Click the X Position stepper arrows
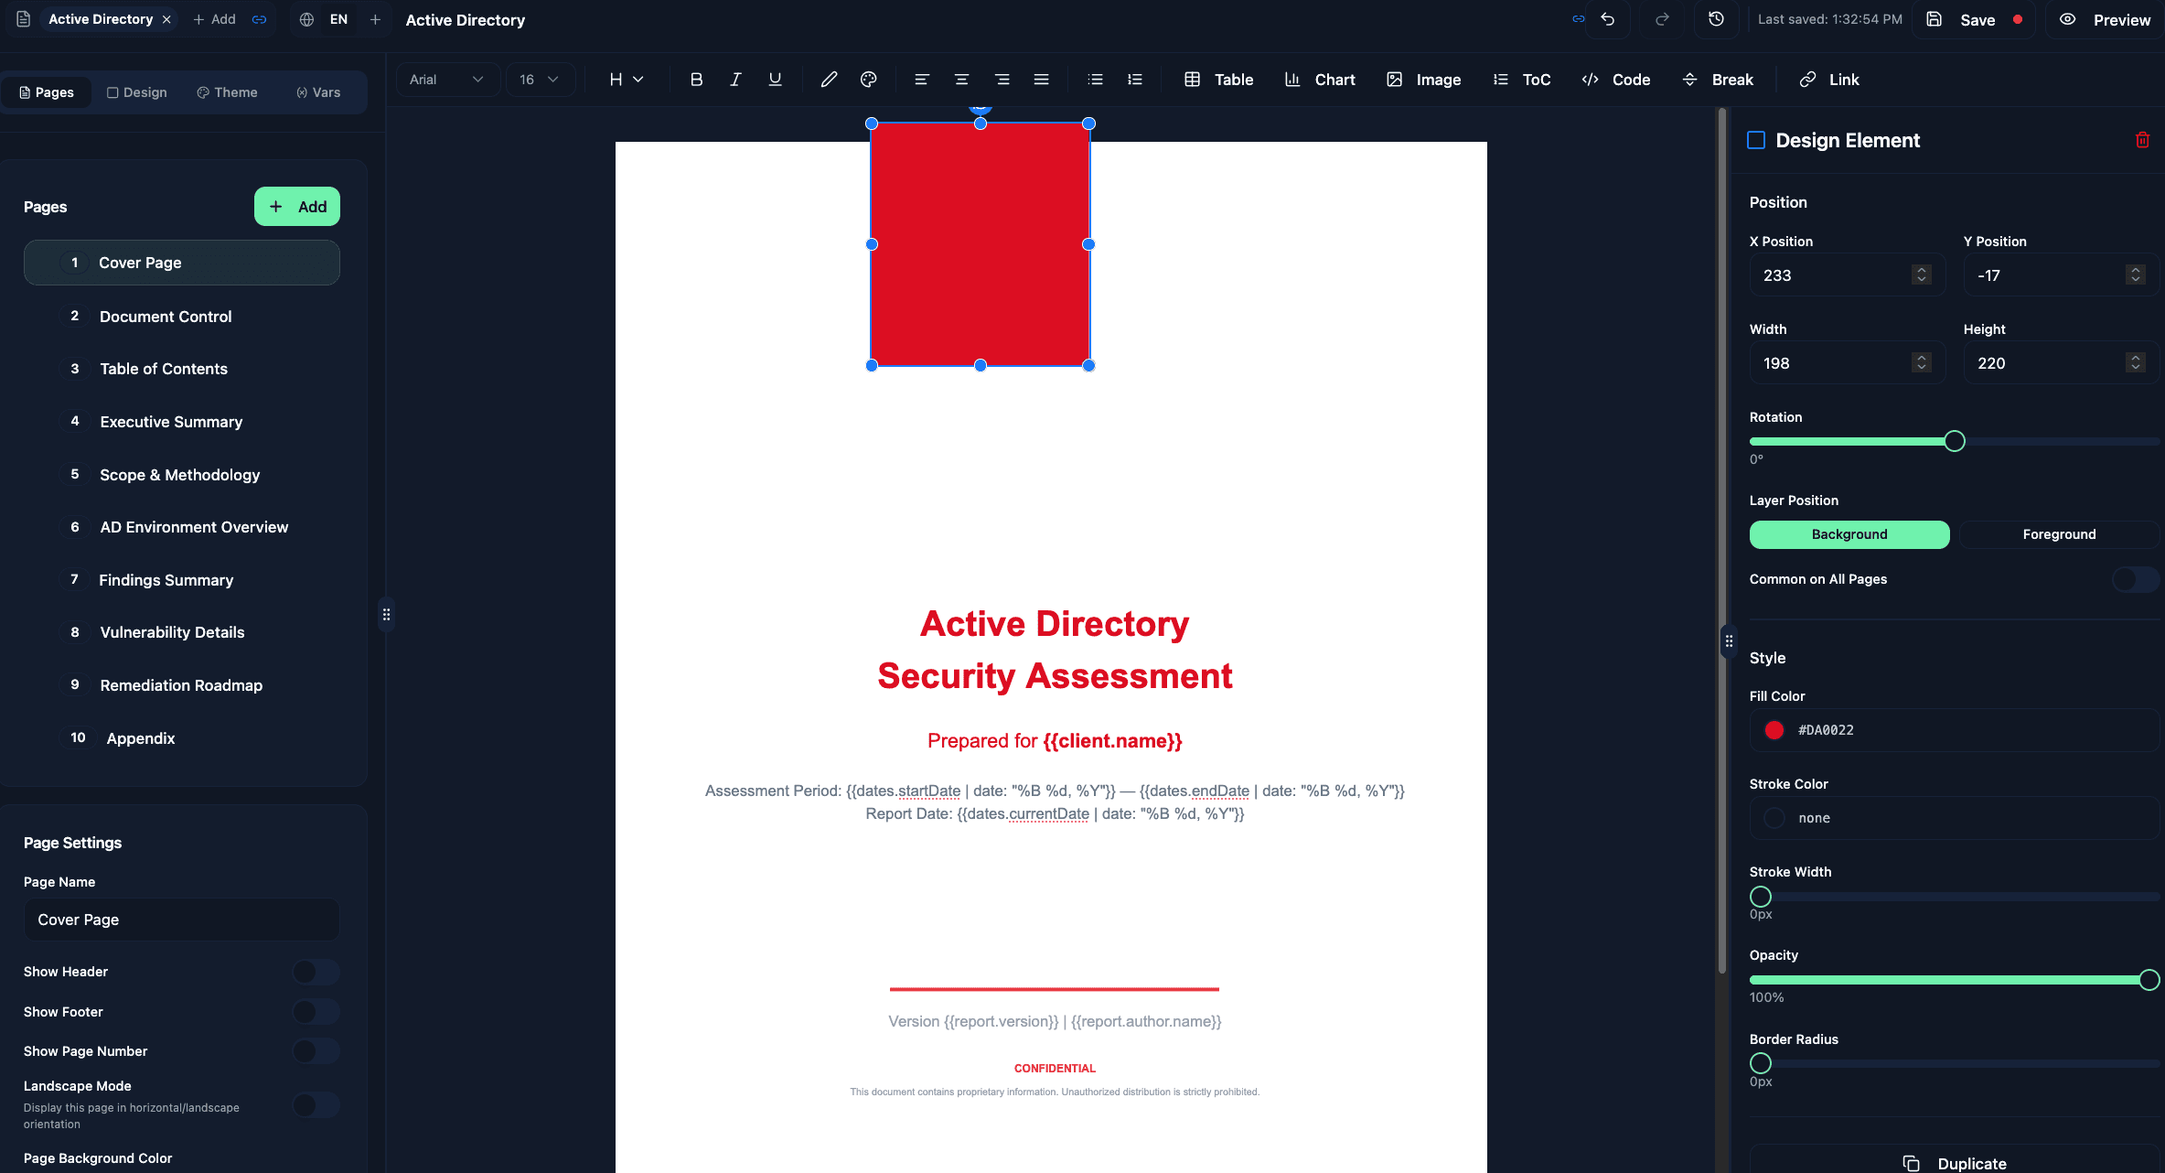The height and width of the screenshot is (1173, 2165). point(1921,275)
